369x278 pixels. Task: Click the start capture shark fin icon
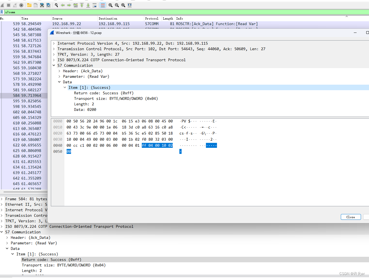coord(2,5)
